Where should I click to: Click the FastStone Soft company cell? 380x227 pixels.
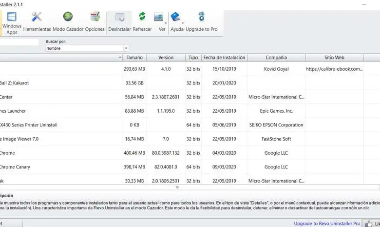276,139
